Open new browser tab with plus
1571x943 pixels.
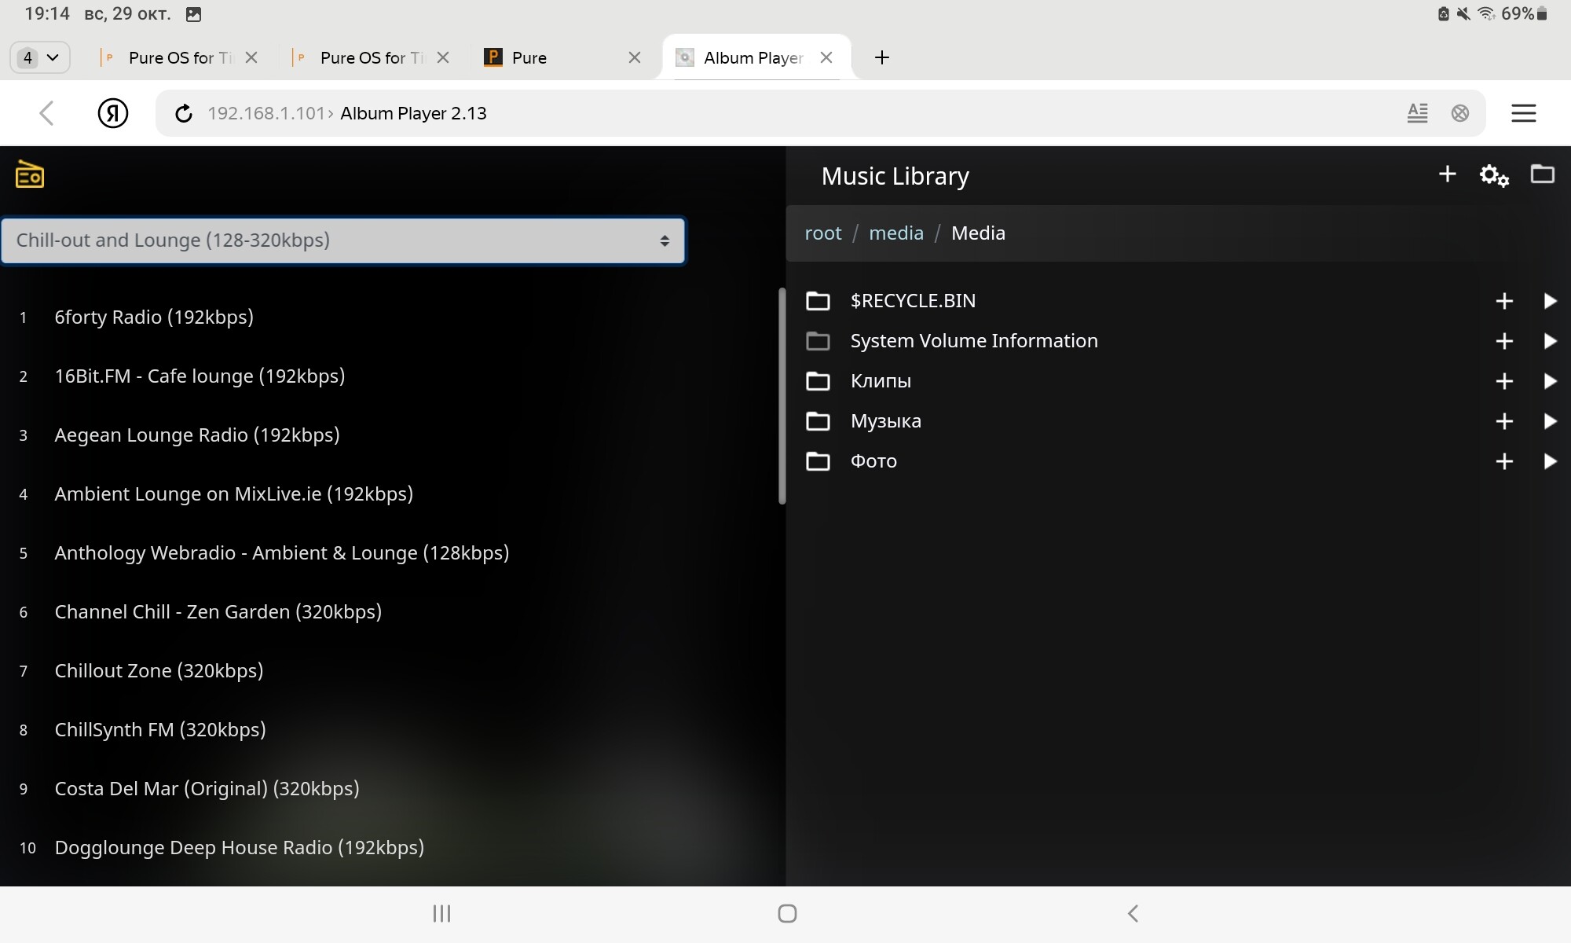[x=881, y=57]
